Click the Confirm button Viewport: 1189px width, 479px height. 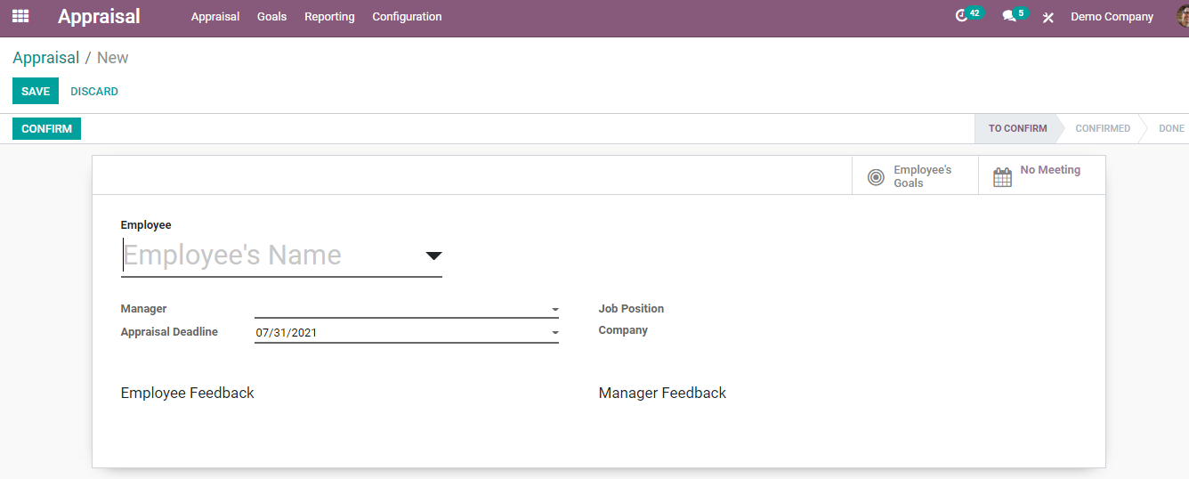point(46,128)
